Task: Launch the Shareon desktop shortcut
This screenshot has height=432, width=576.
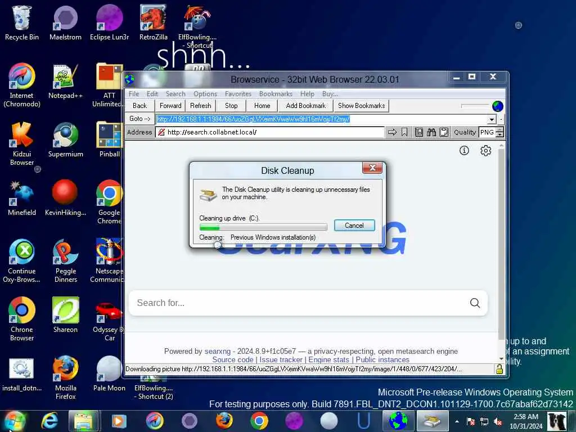Action: pyautogui.click(x=65, y=315)
